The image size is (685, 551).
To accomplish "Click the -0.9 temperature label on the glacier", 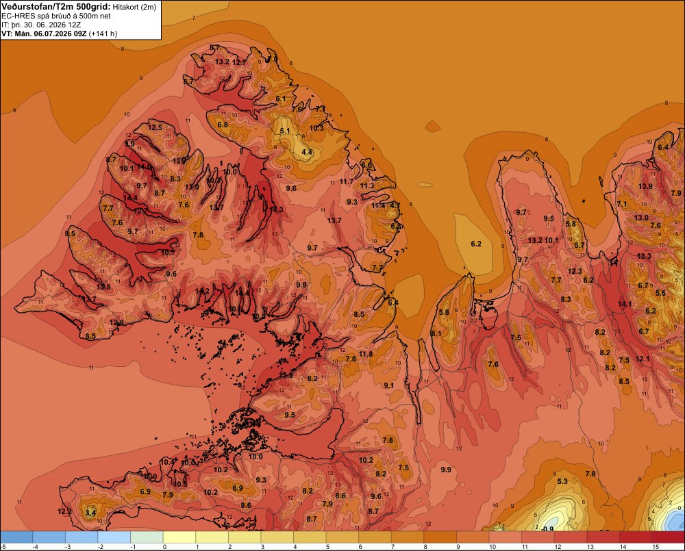I will (547, 528).
